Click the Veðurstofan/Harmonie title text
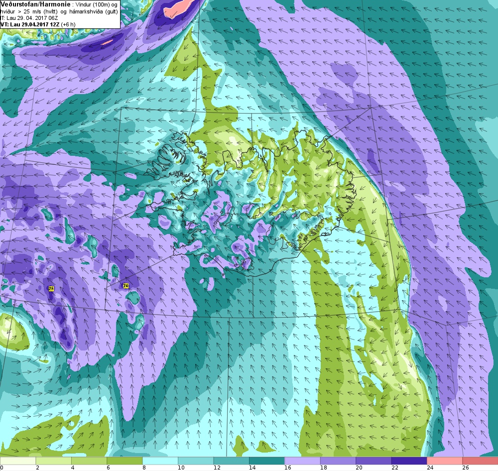 click(x=35, y=4)
